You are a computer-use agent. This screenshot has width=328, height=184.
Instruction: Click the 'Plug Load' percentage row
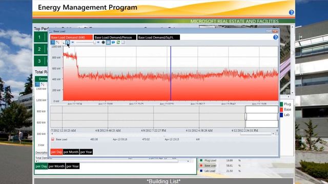(220, 160)
